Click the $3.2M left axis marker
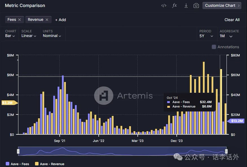Image resolution: width=247 pixels, height=167 pixels. [10, 103]
